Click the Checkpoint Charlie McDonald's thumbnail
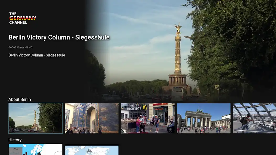 coord(147,118)
